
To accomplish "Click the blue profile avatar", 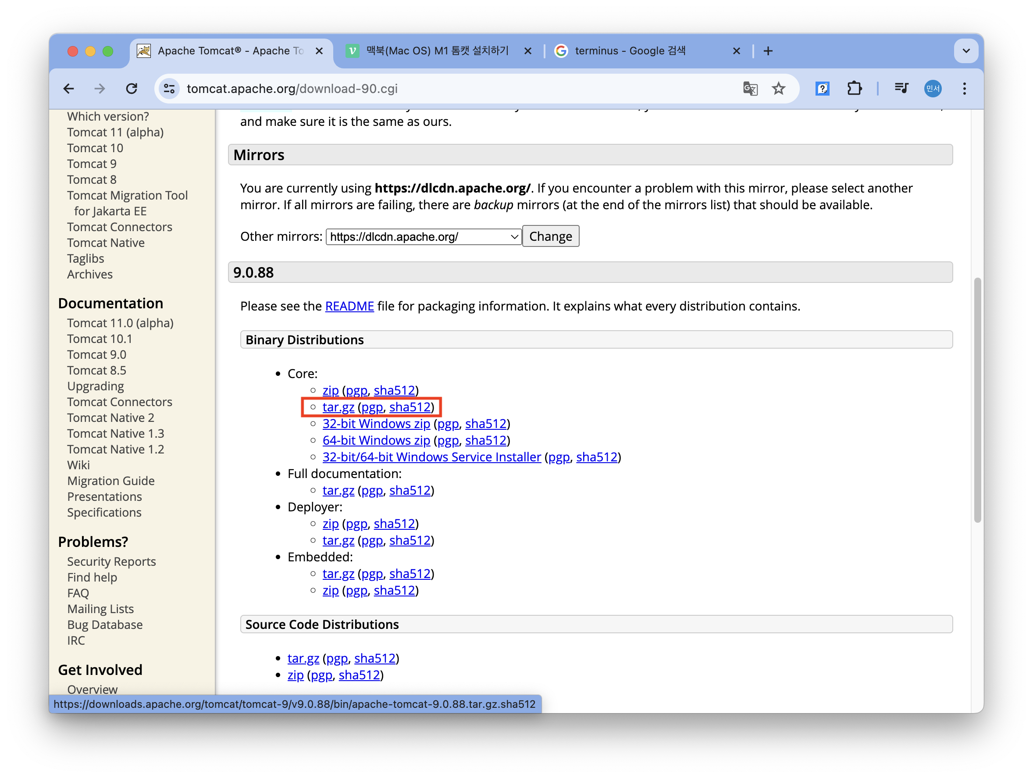I will point(933,89).
